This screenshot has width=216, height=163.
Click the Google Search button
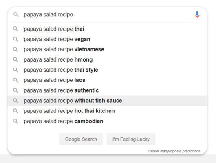(x=81, y=139)
